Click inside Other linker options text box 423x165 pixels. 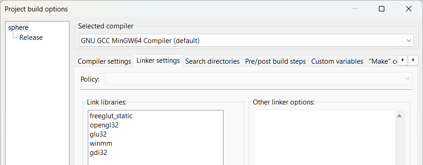324,137
